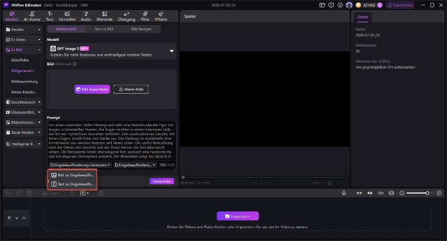
Task: Click the Generieren button
Action: click(161, 181)
